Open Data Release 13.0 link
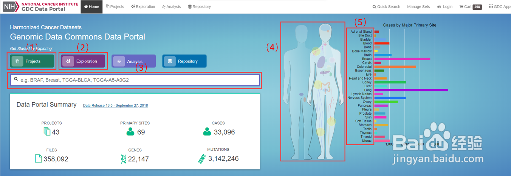Screen dimensions: 511x176 point(115,106)
